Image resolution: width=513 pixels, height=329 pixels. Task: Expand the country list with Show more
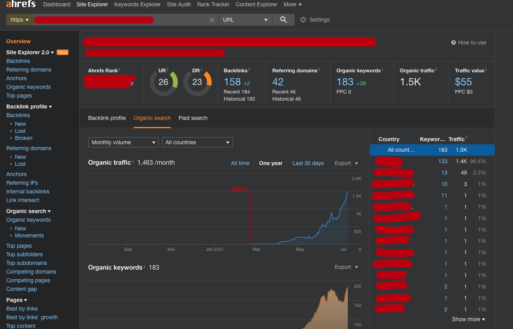point(469,319)
